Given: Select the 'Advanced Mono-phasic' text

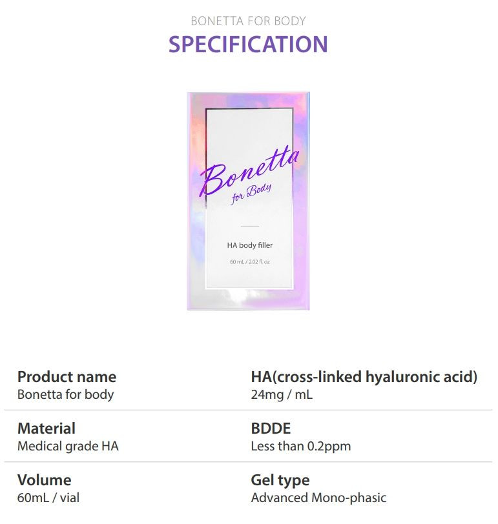Looking at the screenshot, I should tap(318, 498).
